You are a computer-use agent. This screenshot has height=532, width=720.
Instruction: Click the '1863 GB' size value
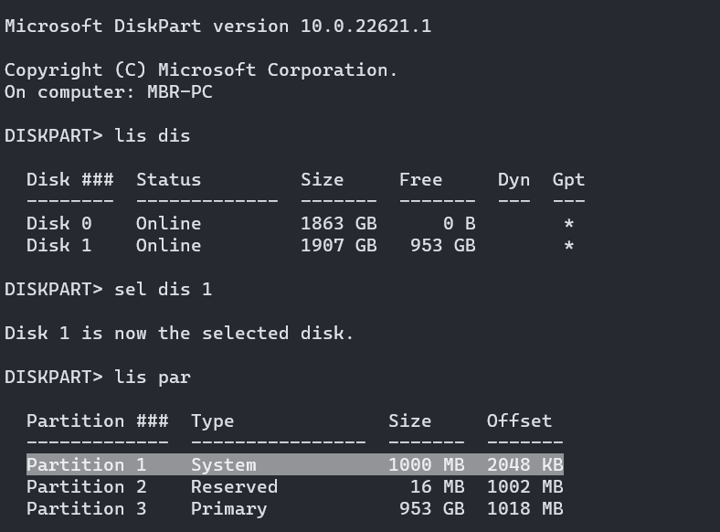pos(339,224)
